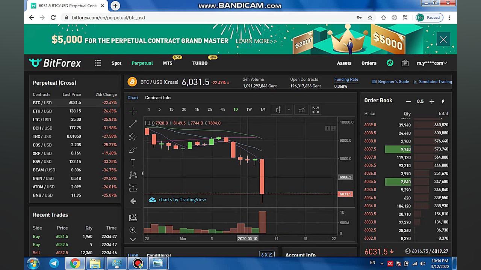This screenshot has width=481, height=270.
Task: Select the trend line drawing tool
Action: (x=133, y=124)
